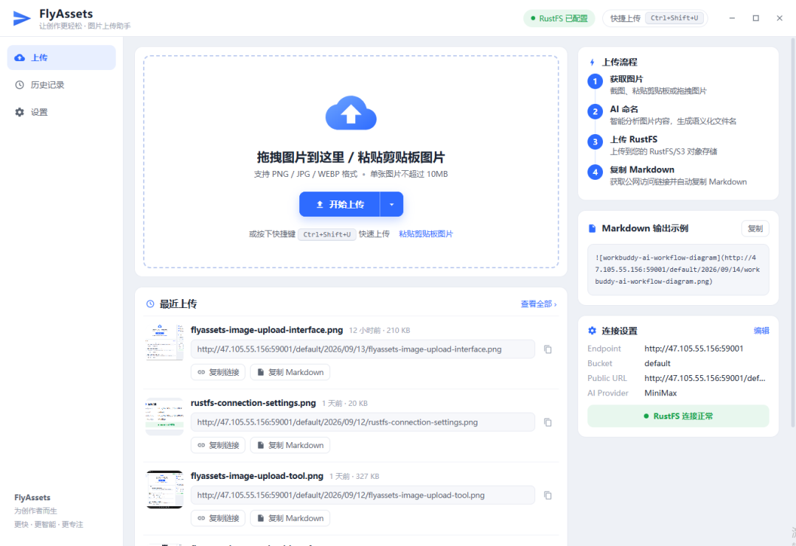Click step 1 circle 获取图片
This screenshot has height=546, width=796.
click(595, 81)
